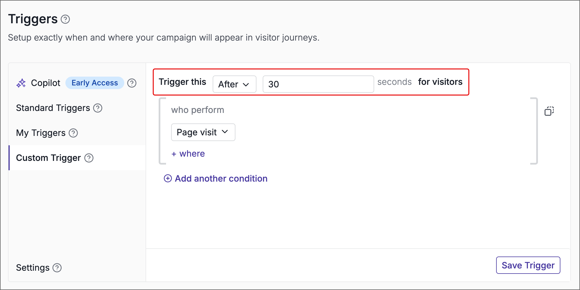Select the Custom Trigger tab
The image size is (580, 290).
(x=48, y=158)
